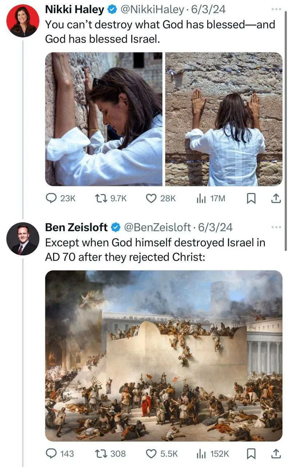Reply to Ben Zeisloft's tweet
Image resolution: width=289 pixels, height=467 pixels.
(52, 454)
